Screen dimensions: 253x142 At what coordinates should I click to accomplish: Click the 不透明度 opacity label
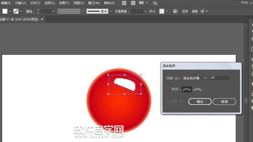122,11
